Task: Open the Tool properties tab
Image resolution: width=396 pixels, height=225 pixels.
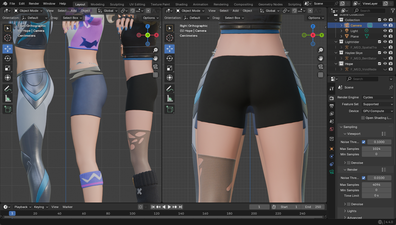Action: pyautogui.click(x=332, y=88)
